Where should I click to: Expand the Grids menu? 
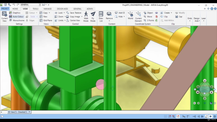click(190, 19)
